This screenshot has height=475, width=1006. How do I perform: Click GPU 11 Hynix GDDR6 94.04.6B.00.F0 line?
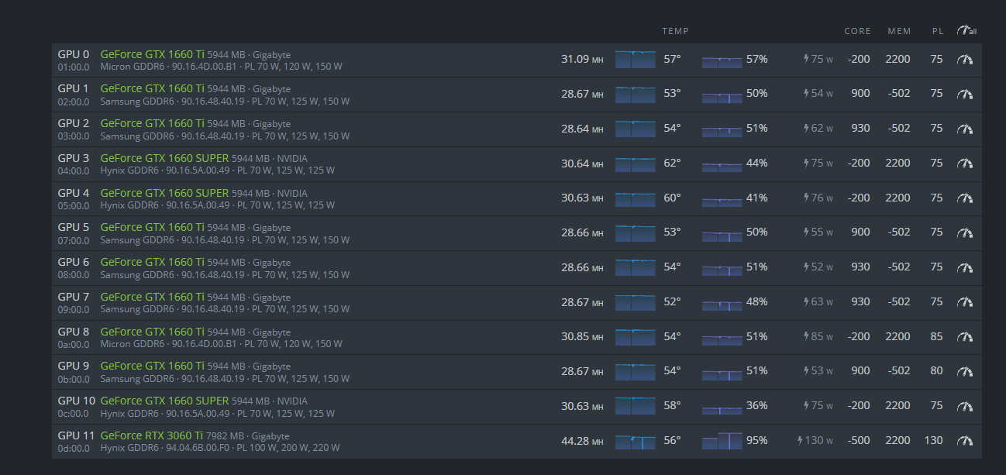(219, 448)
